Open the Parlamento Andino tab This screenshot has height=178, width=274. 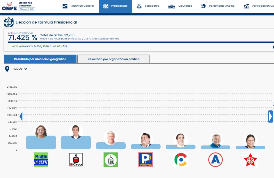tap(218, 6)
